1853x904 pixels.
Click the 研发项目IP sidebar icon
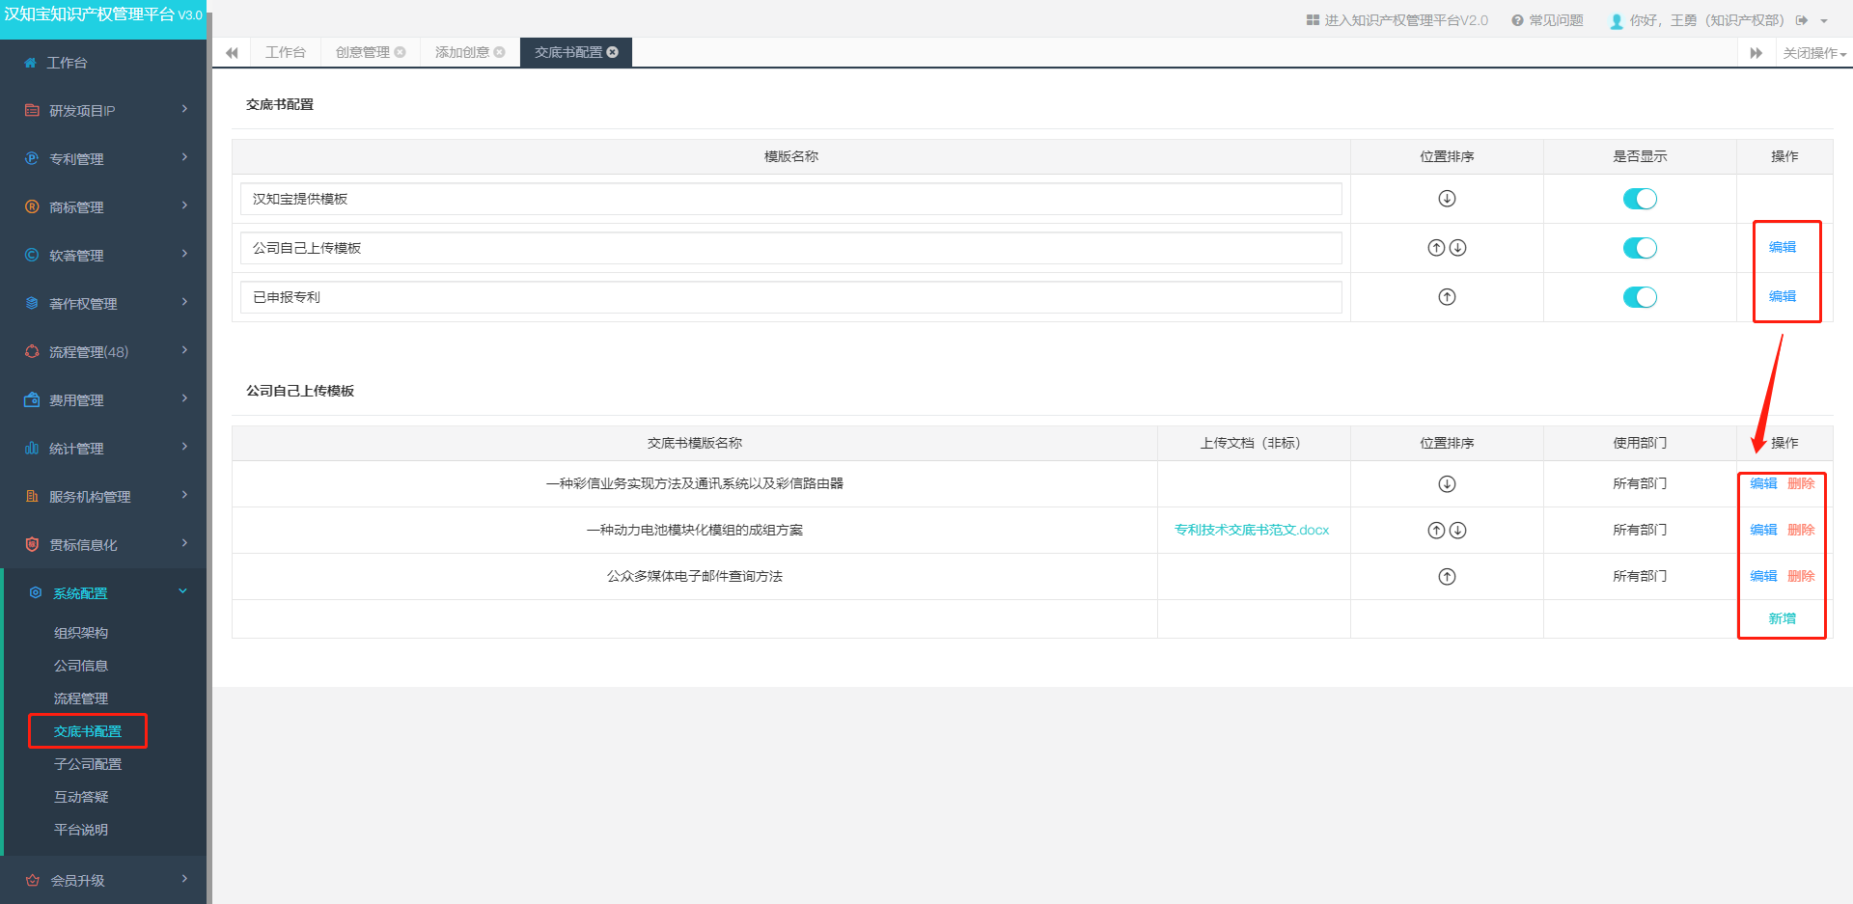pos(32,110)
